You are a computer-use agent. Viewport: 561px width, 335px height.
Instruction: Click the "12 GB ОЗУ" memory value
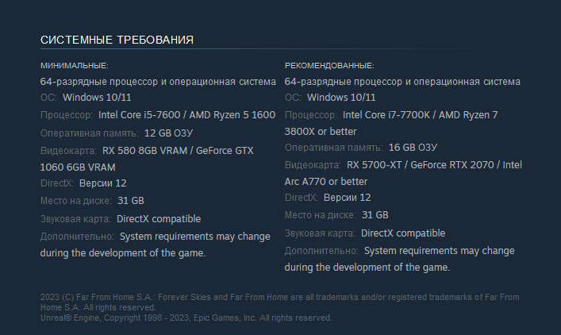(x=169, y=133)
